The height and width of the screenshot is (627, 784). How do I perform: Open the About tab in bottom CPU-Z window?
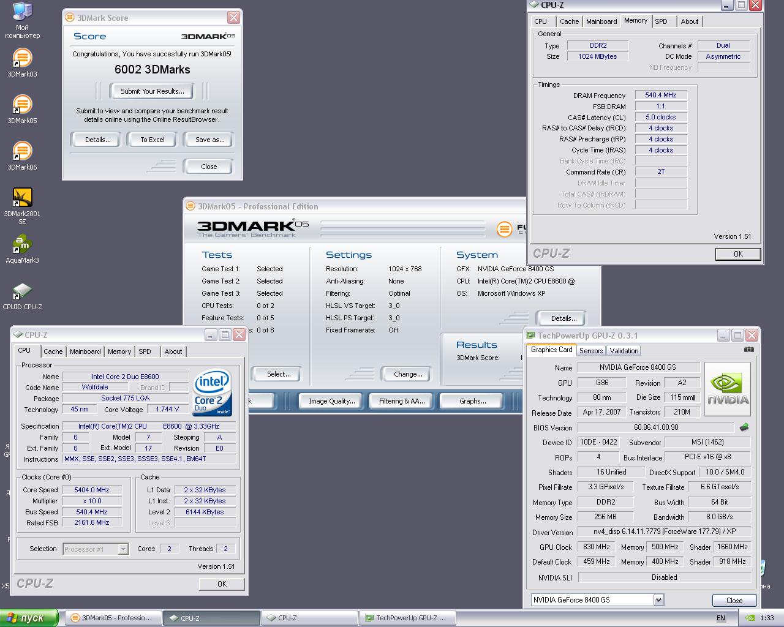pos(173,351)
